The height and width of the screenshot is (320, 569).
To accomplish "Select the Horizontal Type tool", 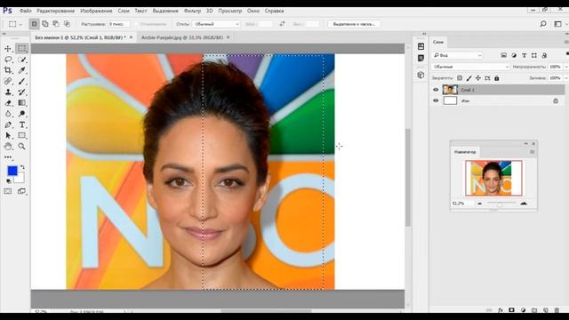I will 21,124.
